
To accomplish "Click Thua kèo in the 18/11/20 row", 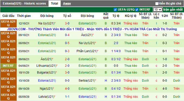I will [x=131, y=72].
